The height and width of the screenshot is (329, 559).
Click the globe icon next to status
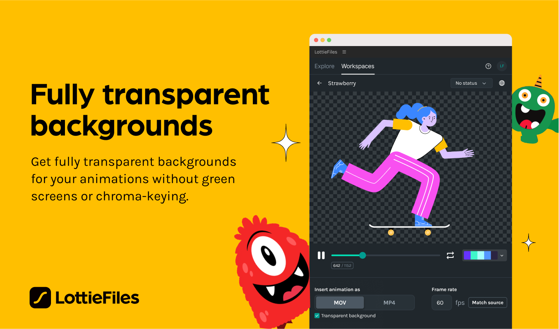pyautogui.click(x=502, y=83)
